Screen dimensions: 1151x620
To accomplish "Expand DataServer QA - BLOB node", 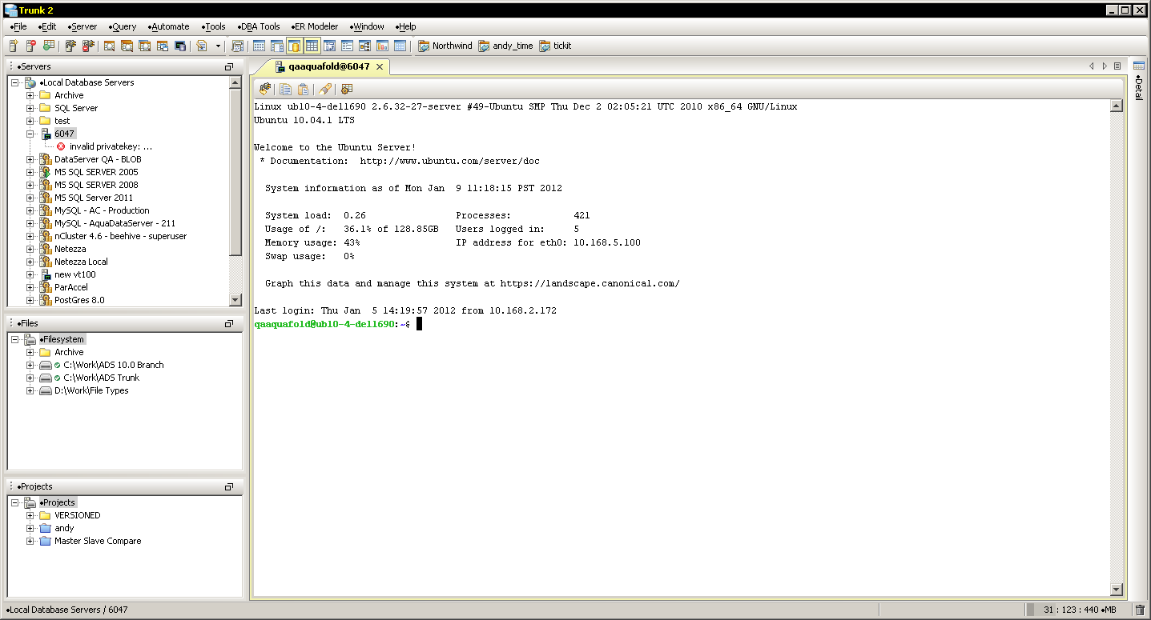I will [30, 159].
